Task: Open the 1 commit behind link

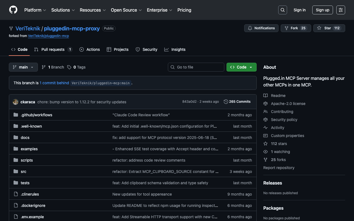Action: coord(54,83)
